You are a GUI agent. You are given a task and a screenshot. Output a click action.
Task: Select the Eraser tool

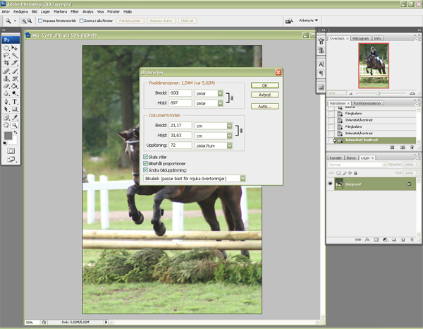click(6, 86)
